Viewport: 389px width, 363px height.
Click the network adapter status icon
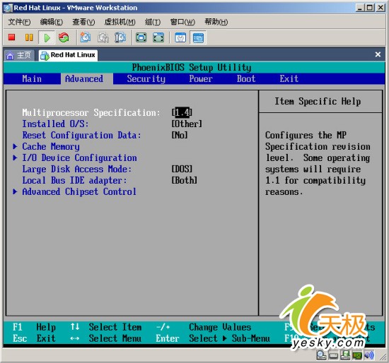357,355
